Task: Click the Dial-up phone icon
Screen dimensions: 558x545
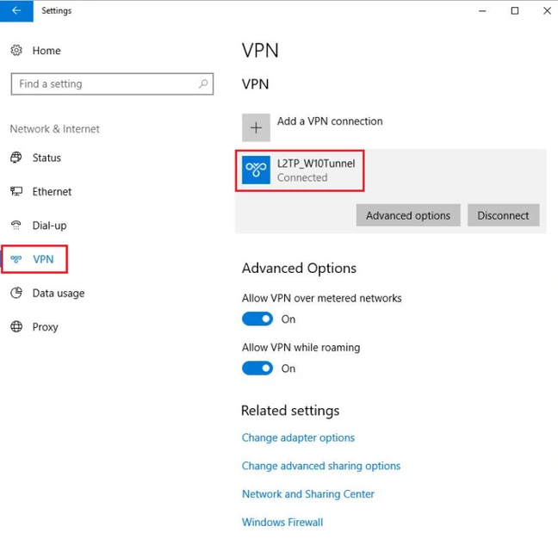Action: (16, 226)
